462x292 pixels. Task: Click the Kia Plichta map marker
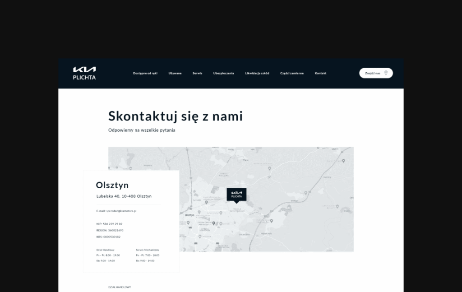[x=236, y=195]
